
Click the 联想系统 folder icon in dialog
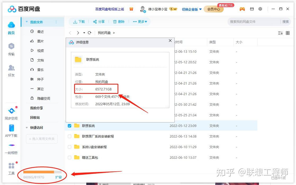78,60
